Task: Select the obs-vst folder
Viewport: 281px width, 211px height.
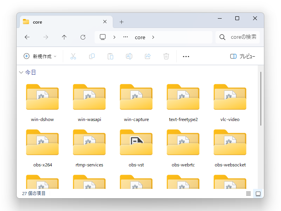Action: tap(136, 149)
